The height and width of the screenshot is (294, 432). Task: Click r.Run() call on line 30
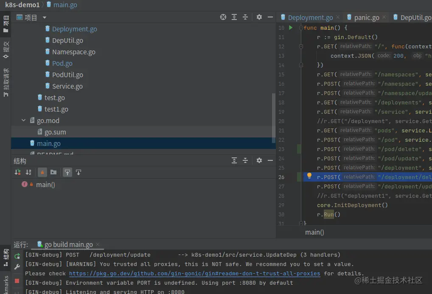tap(328, 215)
